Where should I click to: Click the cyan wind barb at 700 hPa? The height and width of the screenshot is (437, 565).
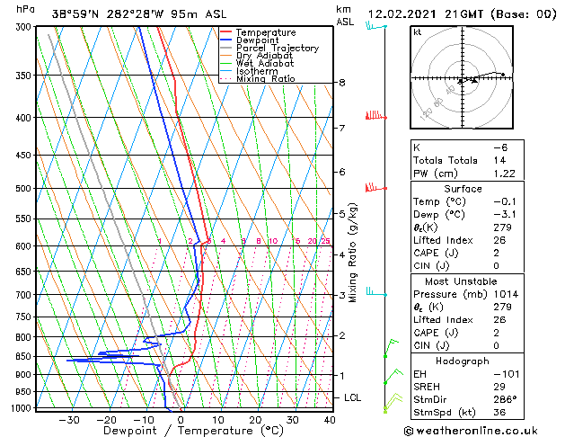(376, 291)
